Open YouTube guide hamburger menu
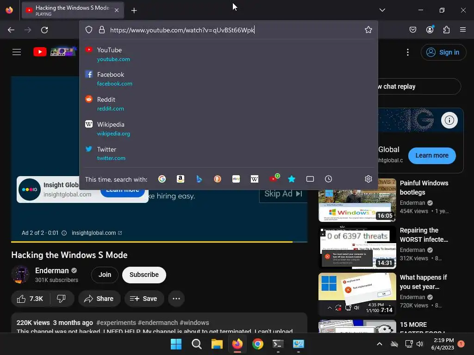 click(17, 52)
